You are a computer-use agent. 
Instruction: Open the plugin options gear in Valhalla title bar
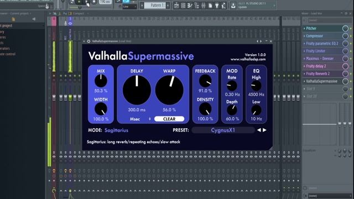88,41
